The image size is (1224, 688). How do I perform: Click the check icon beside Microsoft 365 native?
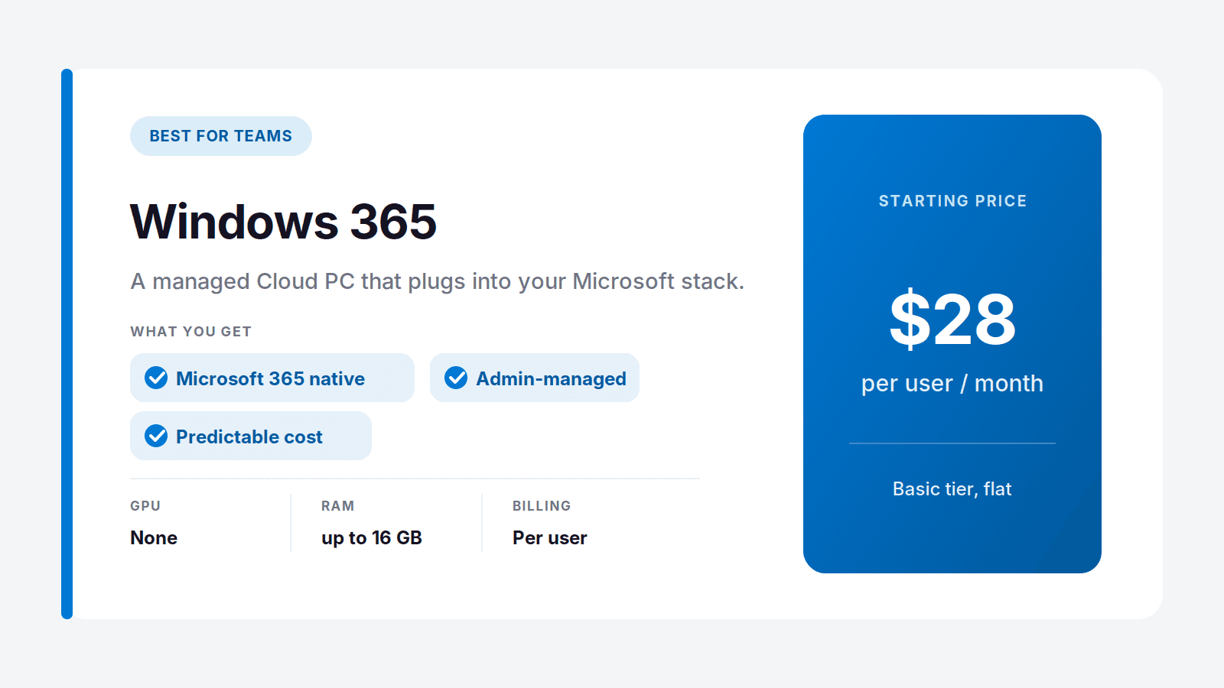[x=156, y=378]
